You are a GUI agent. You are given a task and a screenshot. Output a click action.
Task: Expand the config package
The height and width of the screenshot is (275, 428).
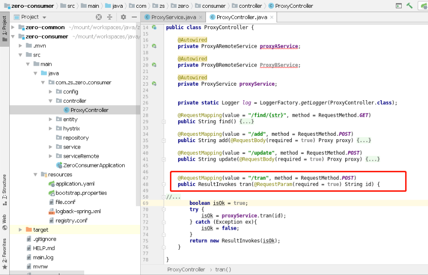click(x=51, y=92)
